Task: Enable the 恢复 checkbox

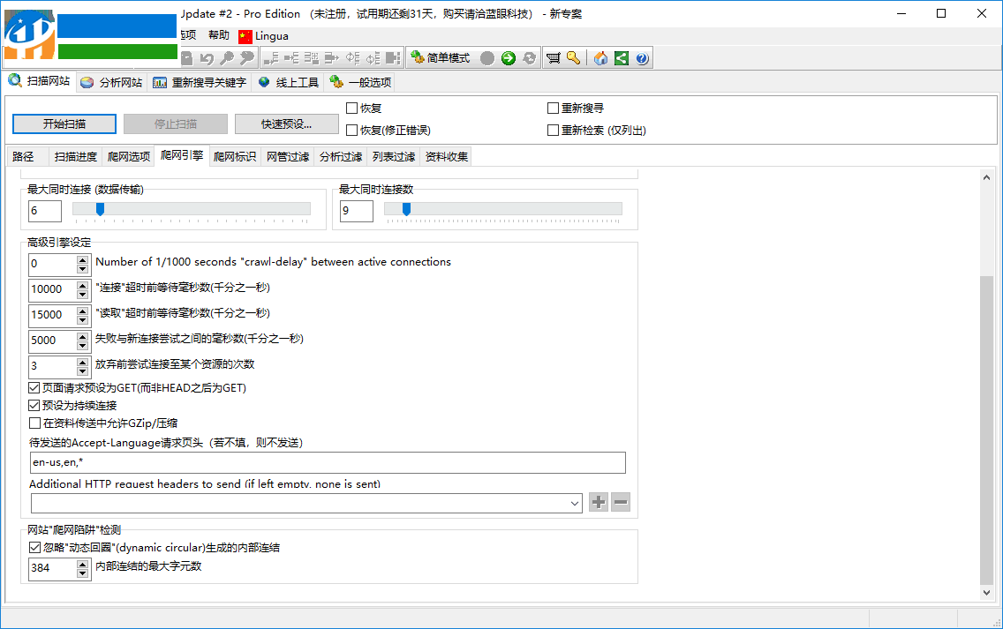Action: [x=351, y=108]
